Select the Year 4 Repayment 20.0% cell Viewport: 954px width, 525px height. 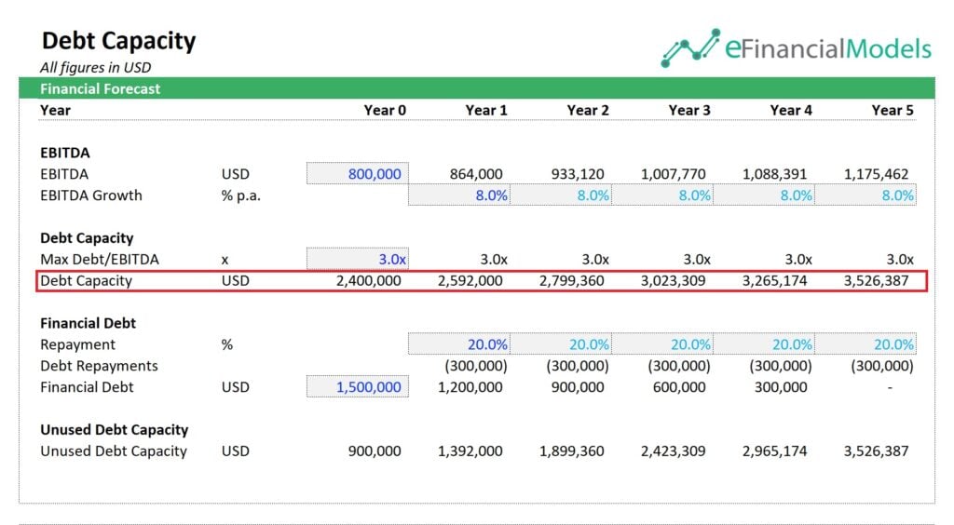(x=764, y=343)
